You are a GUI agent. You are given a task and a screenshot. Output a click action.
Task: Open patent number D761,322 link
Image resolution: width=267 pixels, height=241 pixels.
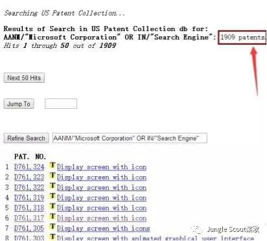coord(29,187)
